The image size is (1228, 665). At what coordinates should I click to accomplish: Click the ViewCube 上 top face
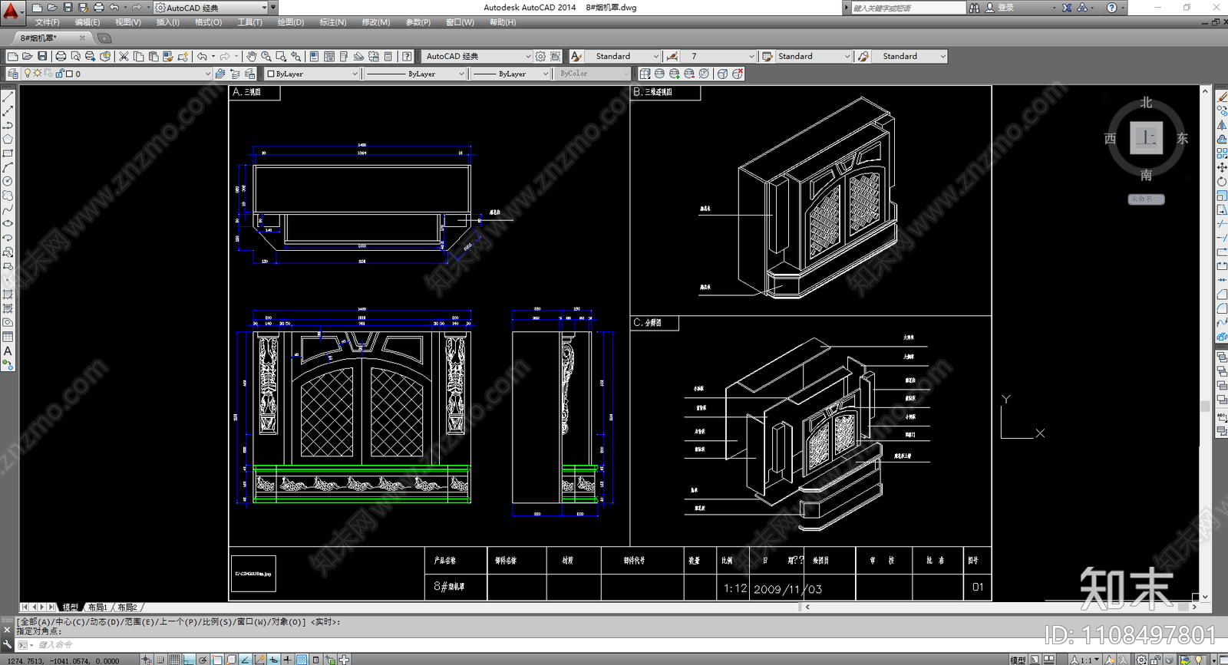[x=1146, y=138]
